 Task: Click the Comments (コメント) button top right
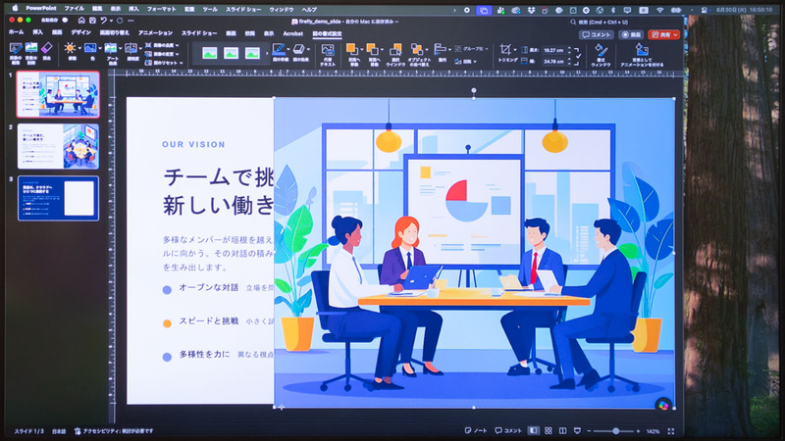597,34
